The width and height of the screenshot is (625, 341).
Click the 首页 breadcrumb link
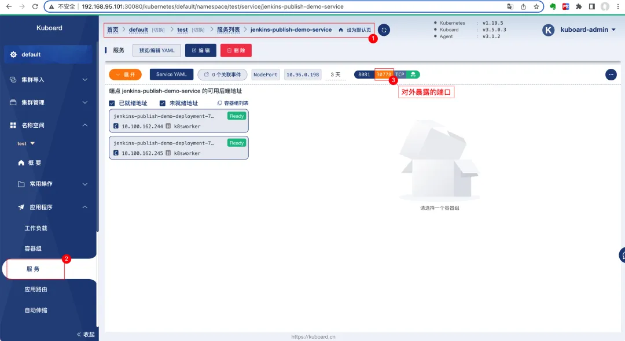113,30
